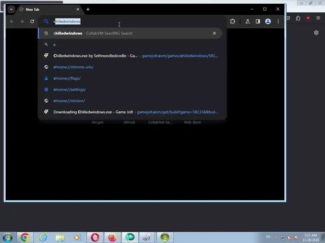Open the 5:17 AM clock in tray
This screenshot has height=243, width=325.
click(x=311, y=238)
